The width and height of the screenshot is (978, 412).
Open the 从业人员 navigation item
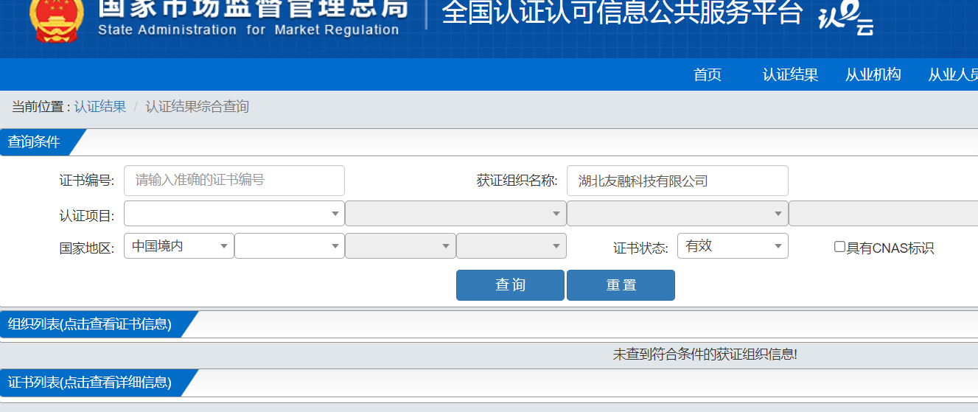click(x=953, y=74)
